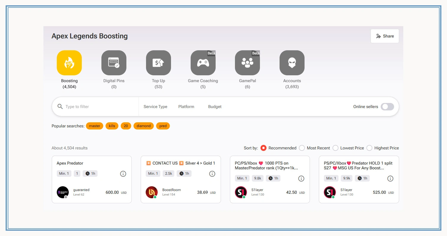447x236 pixels.
Task: Expand the Service Type filter
Action: click(155, 107)
